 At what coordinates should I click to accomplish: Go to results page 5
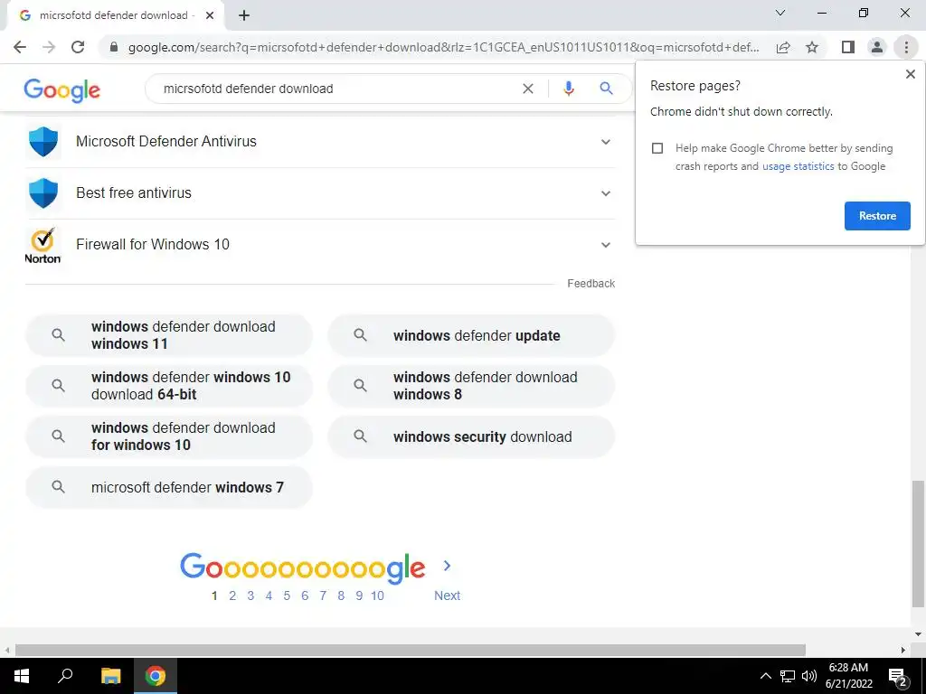pyautogui.click(x=287, y=596)
